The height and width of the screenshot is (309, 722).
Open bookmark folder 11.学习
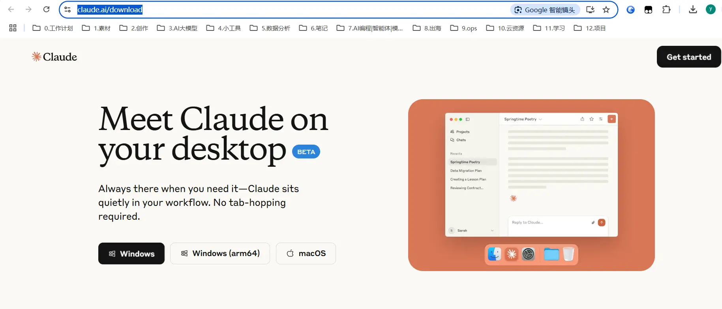549,28
